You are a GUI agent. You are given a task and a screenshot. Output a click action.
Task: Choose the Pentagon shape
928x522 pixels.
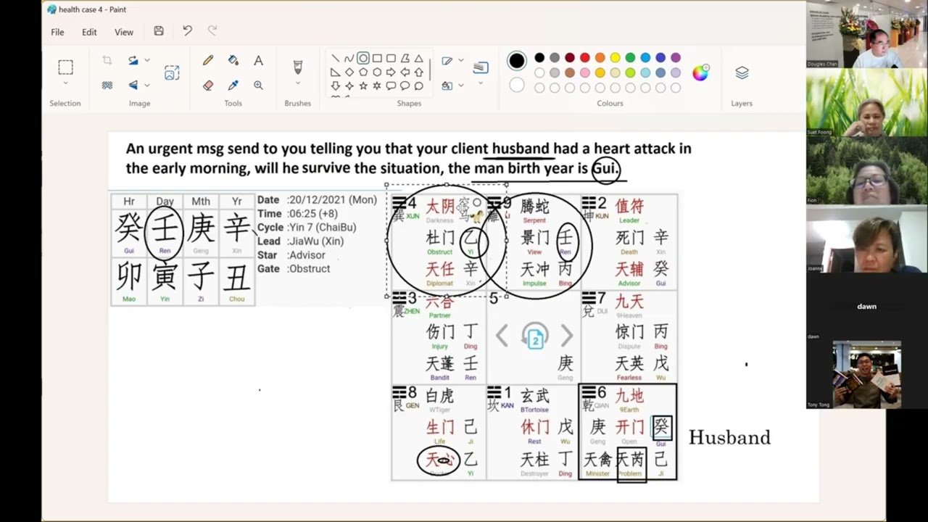coord(362,72)
